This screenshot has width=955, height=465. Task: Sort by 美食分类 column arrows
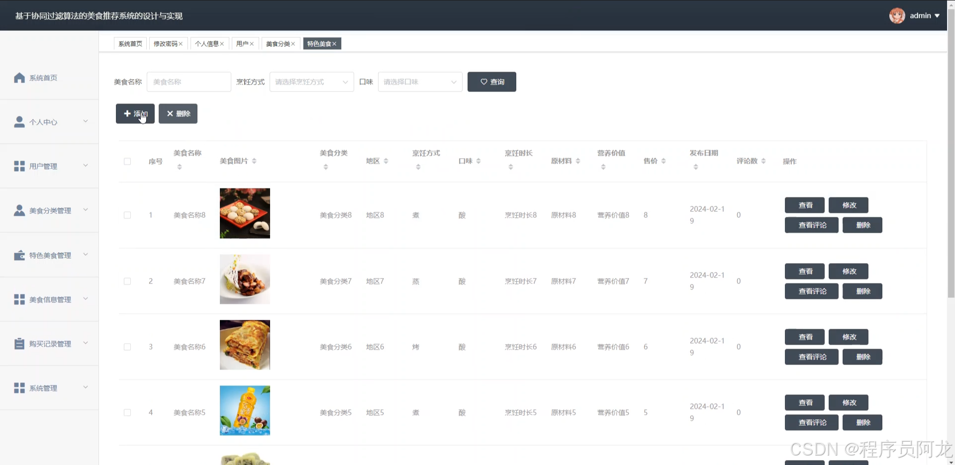click(x=326, y=167)
